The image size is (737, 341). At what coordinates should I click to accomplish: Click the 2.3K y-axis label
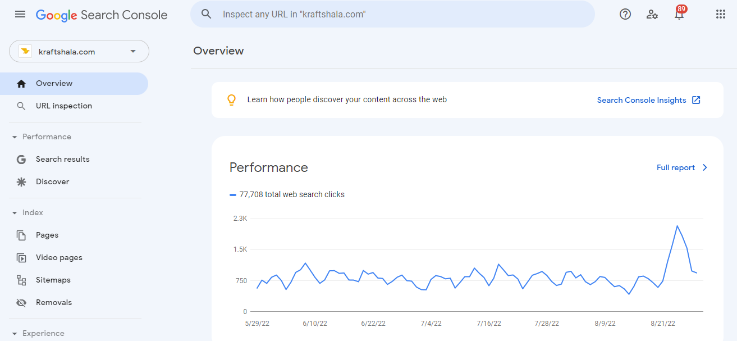[x=240, y=219]
